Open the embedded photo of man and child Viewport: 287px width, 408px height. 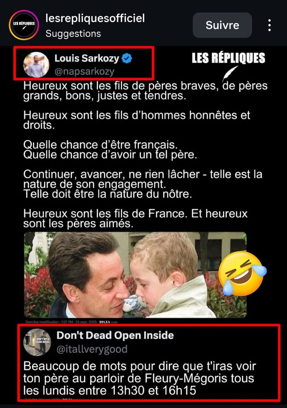tap(135, 275)
